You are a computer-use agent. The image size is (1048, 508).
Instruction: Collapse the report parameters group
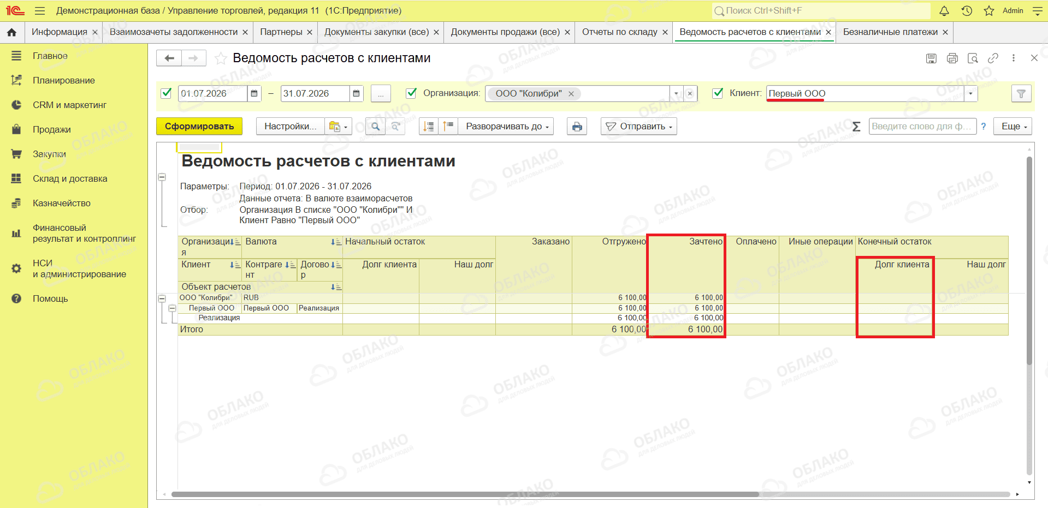pyautogui.click(x=162, y=177)
